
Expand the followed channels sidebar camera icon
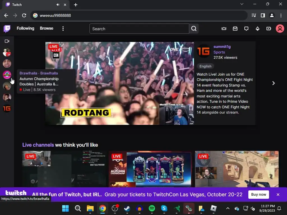pyautogui.click(x=7, y=41)
